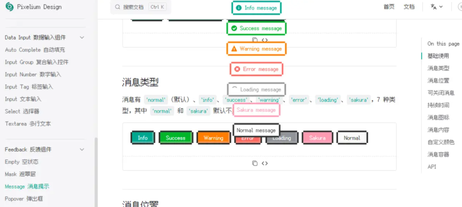Open Input Group 复合输入控件 page
This screenshot has height=207, width=462.
tap(36, 62)
